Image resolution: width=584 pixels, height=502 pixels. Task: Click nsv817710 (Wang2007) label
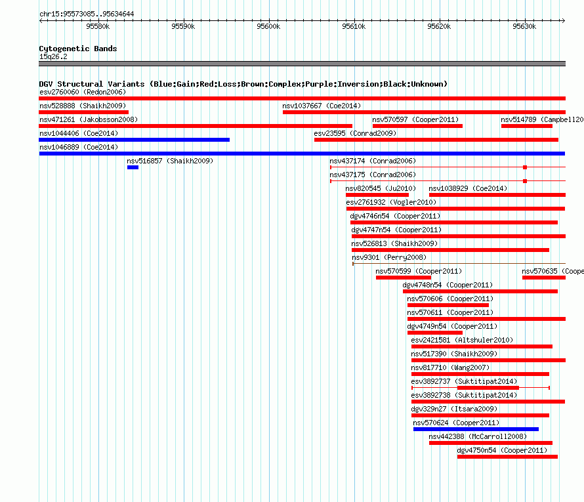450,367
